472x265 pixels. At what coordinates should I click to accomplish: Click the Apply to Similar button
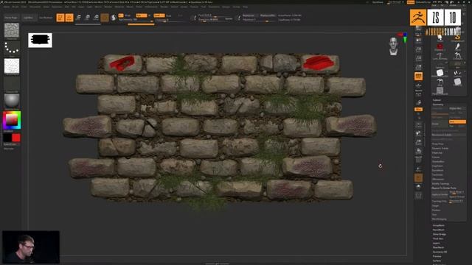(x=440, y=194)
